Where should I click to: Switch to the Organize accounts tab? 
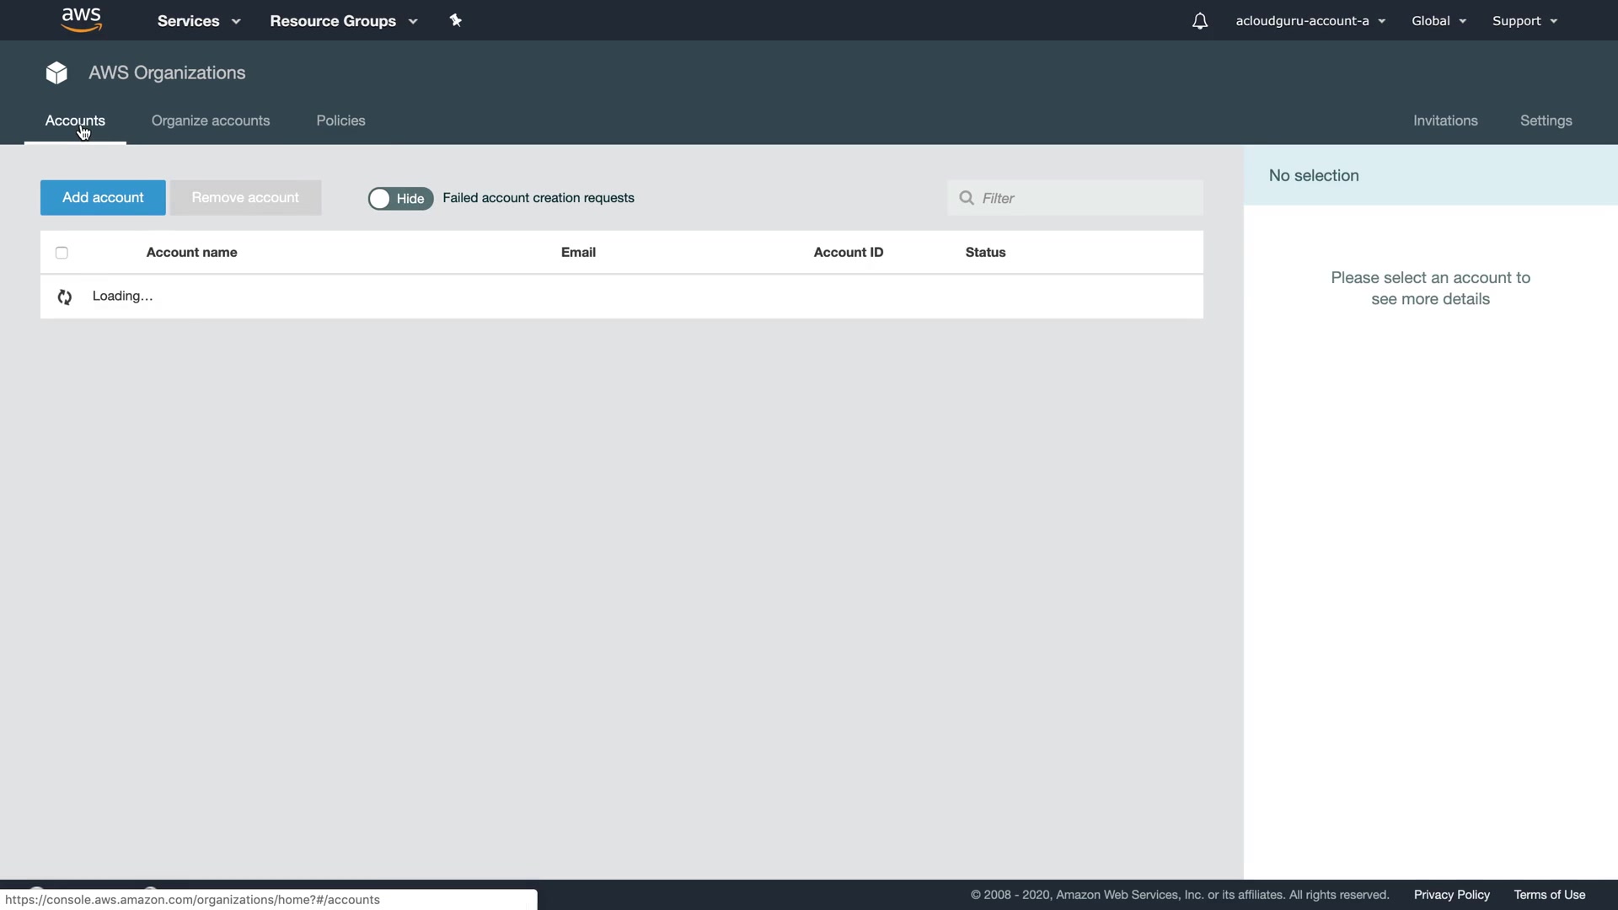(211, 120)
